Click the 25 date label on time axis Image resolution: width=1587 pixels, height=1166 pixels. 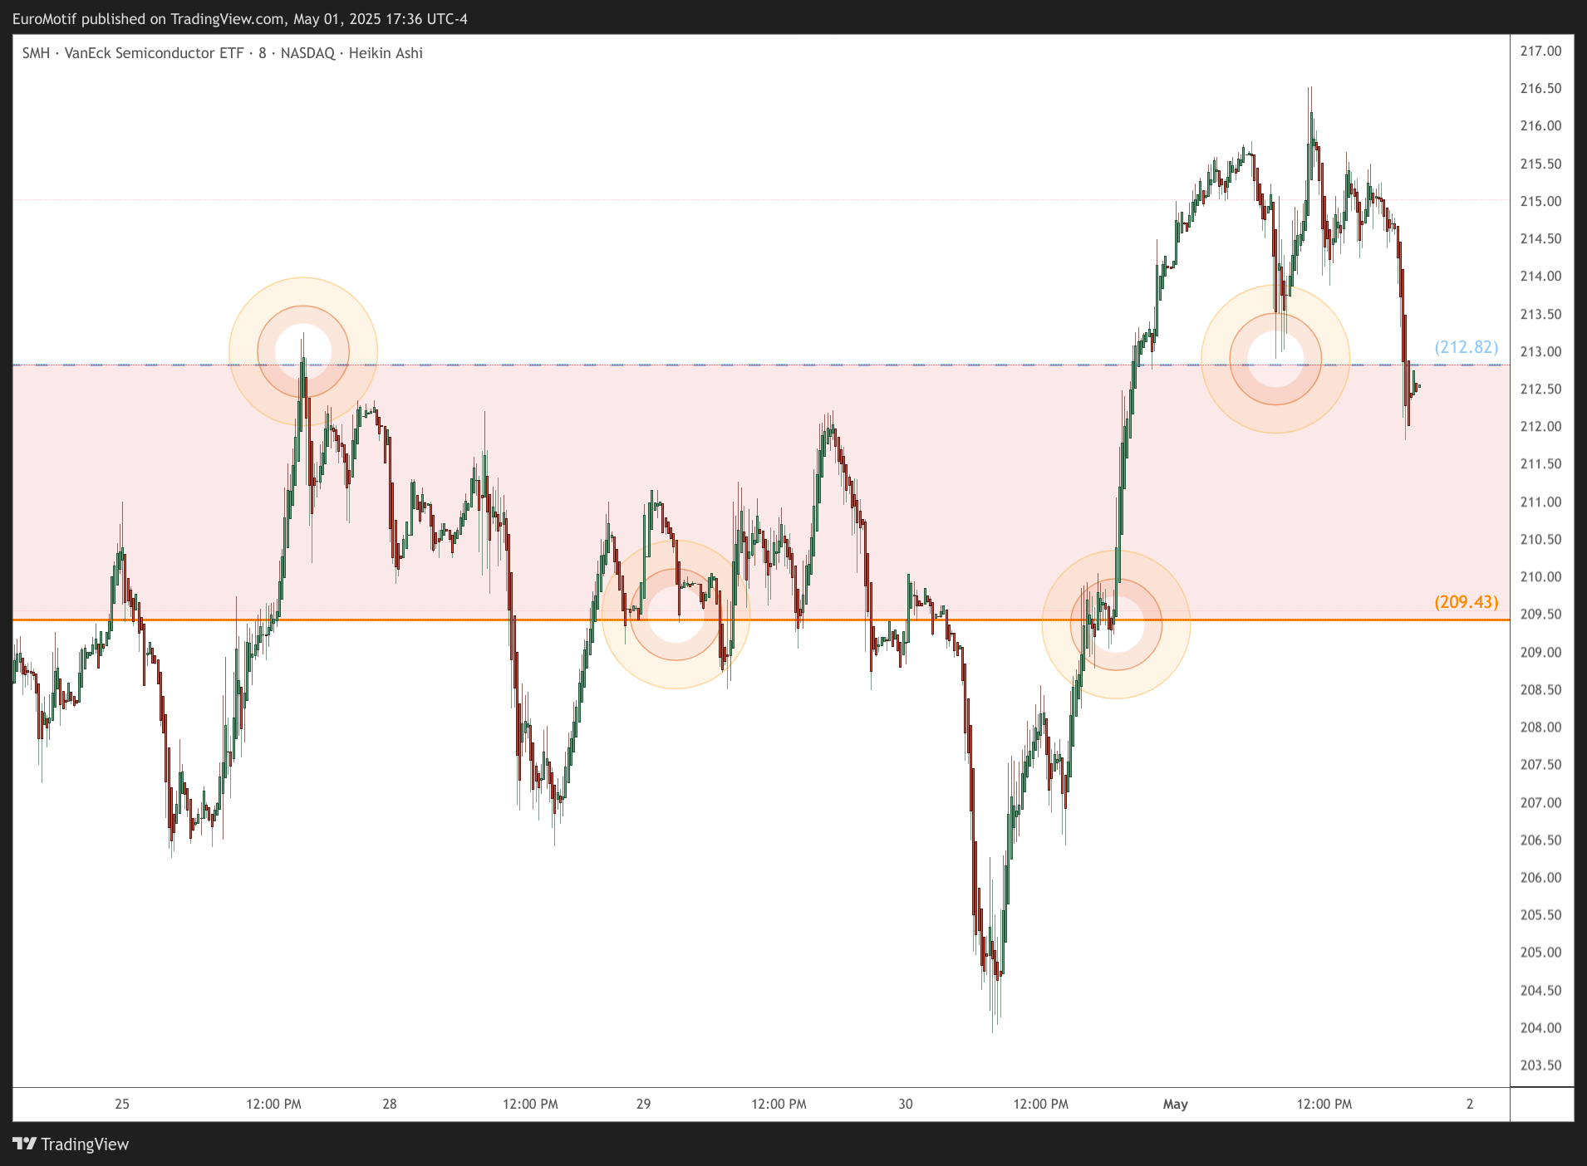click(122, 1104)
